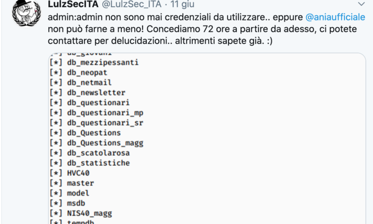Viewport: 373px width, 224px height.
Task: Click the db_mezzipessanti line in the image
Action: 94,62
